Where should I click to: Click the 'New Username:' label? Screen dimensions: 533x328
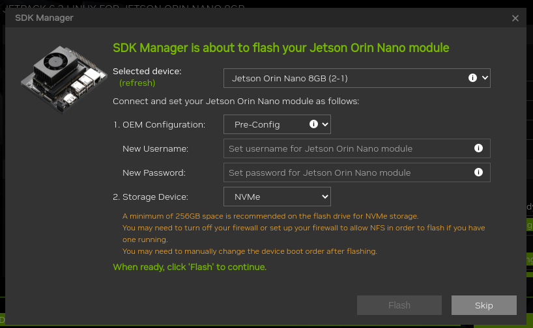(155, 149)
